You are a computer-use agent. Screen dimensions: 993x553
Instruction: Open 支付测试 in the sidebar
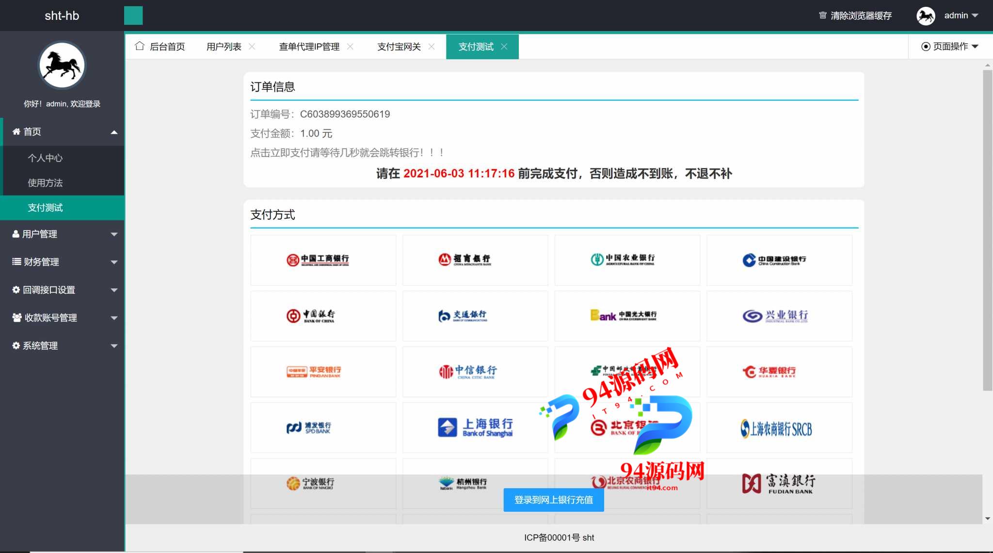[x=62, y=208]
